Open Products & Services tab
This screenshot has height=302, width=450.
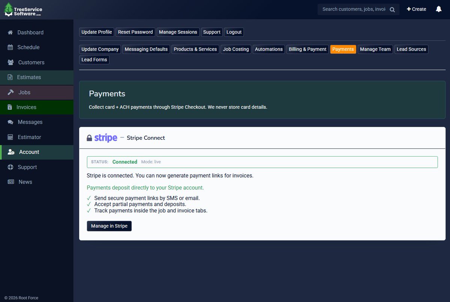click(195, 49)
